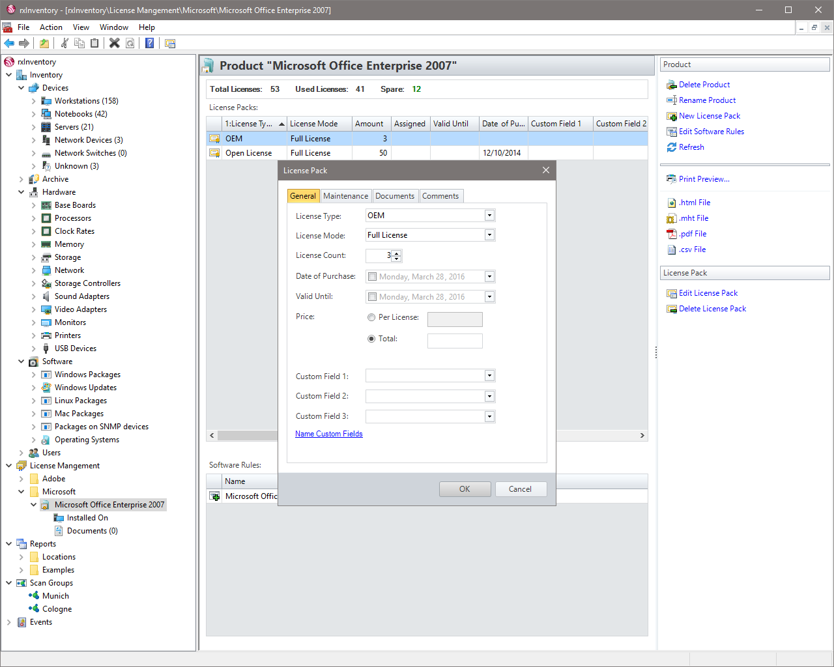Collapse the Hardware tree node

point(22,192)
